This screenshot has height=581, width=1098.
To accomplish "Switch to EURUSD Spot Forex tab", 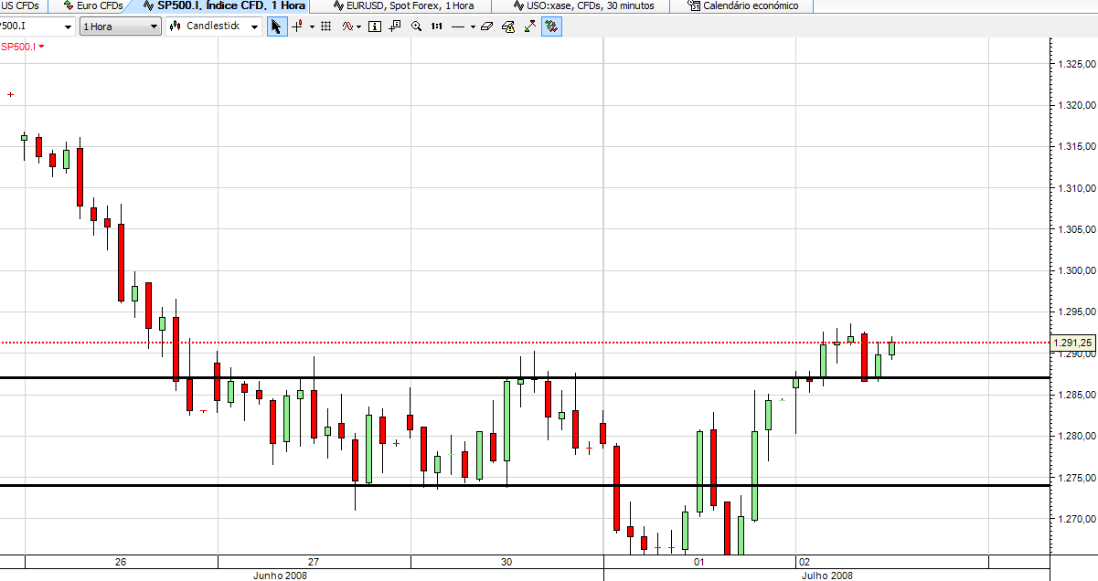I will tap(403, 5).
